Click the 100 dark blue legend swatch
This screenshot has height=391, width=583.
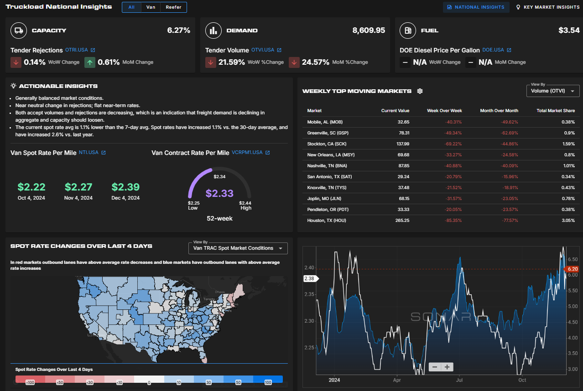[x=268, y=379]
